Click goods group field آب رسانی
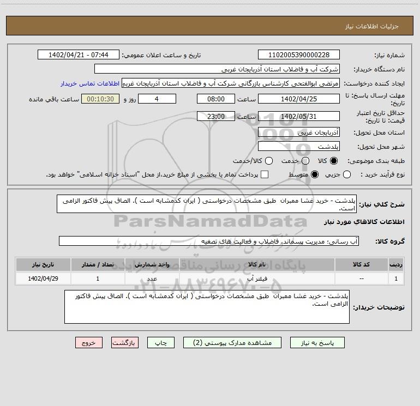The image size is (420, 406). point(209,241)
